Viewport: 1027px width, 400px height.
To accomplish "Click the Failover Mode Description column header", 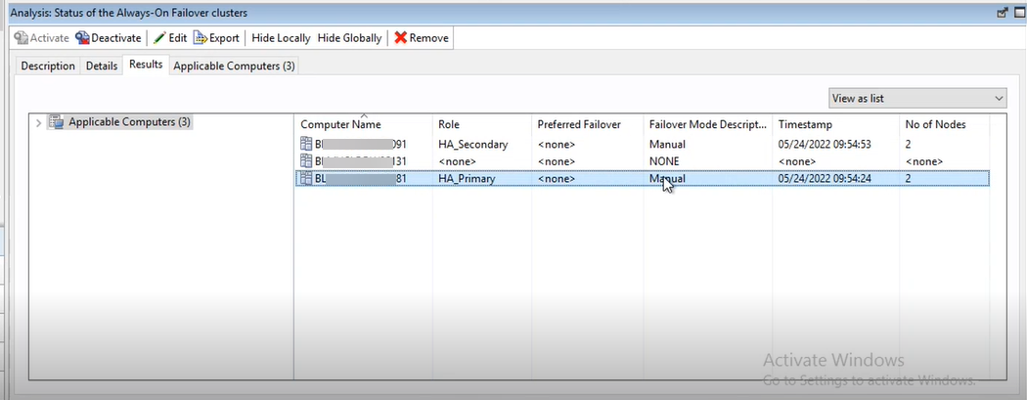I will (x=707, y=124).
